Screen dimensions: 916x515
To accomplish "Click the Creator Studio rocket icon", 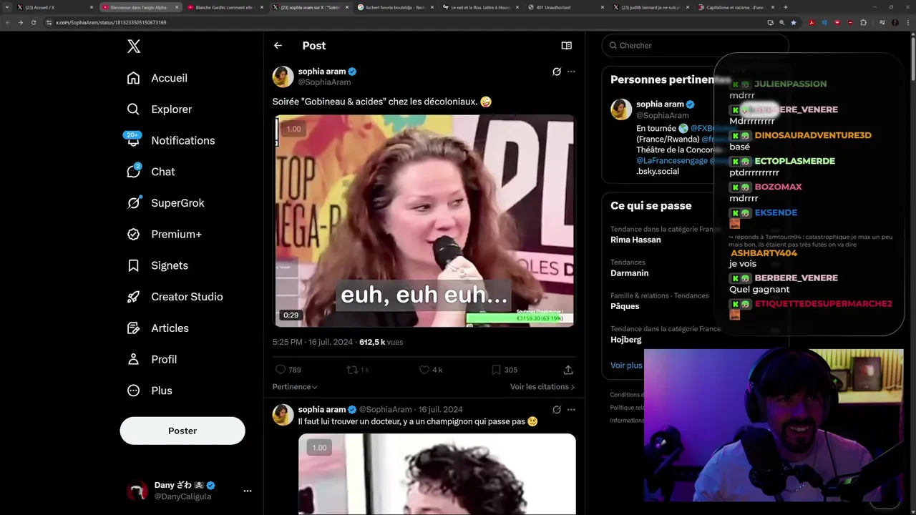I will click(133, 297).
